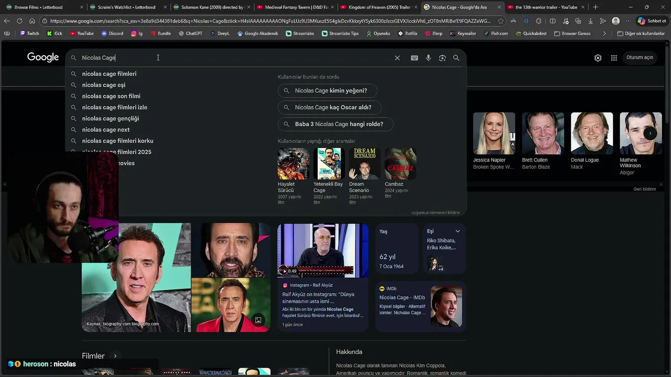The height and width of the screenshot is (377, 671).
Task: Open Google quick settings gear
Action: [x=598, y=58]
